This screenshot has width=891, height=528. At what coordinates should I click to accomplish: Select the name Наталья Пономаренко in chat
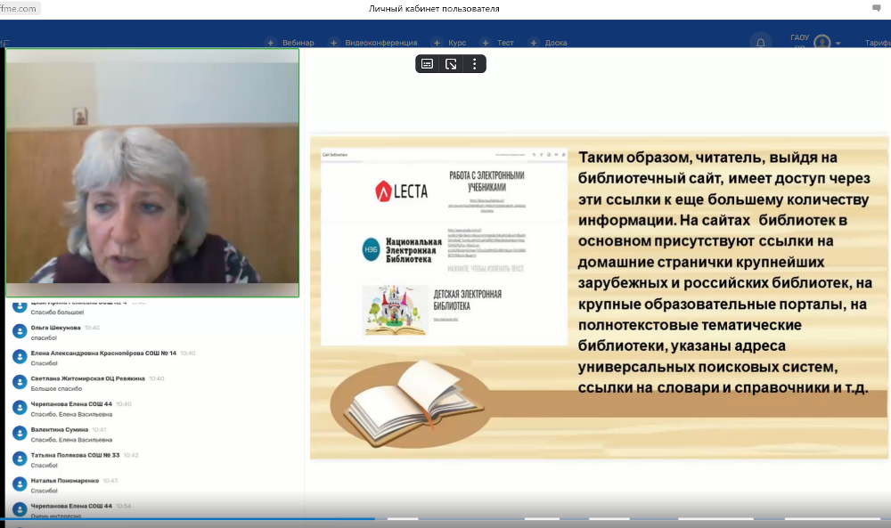click(x=65, y=481)
